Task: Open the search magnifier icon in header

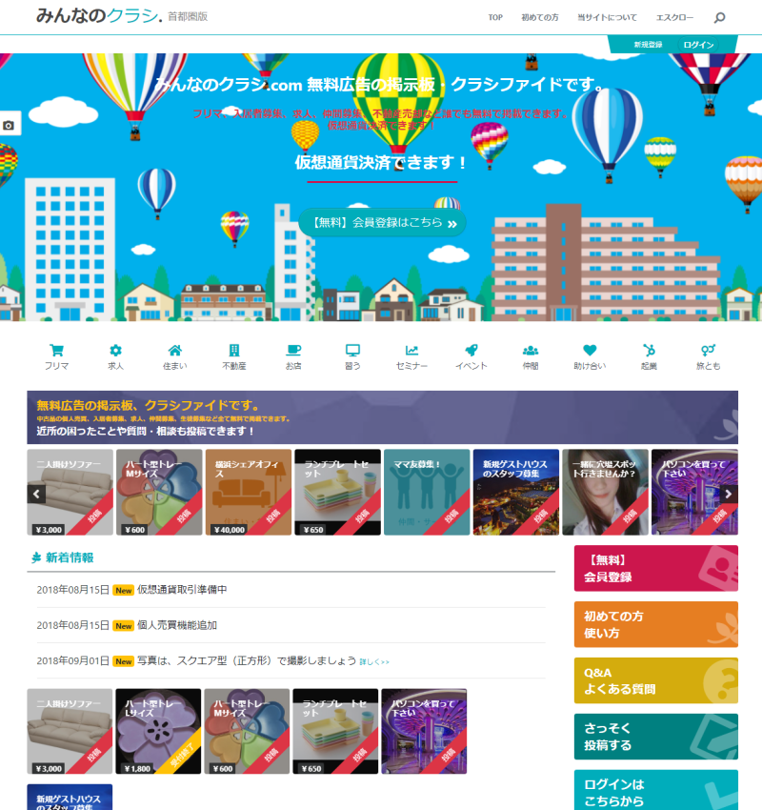Action: (719, 17)
